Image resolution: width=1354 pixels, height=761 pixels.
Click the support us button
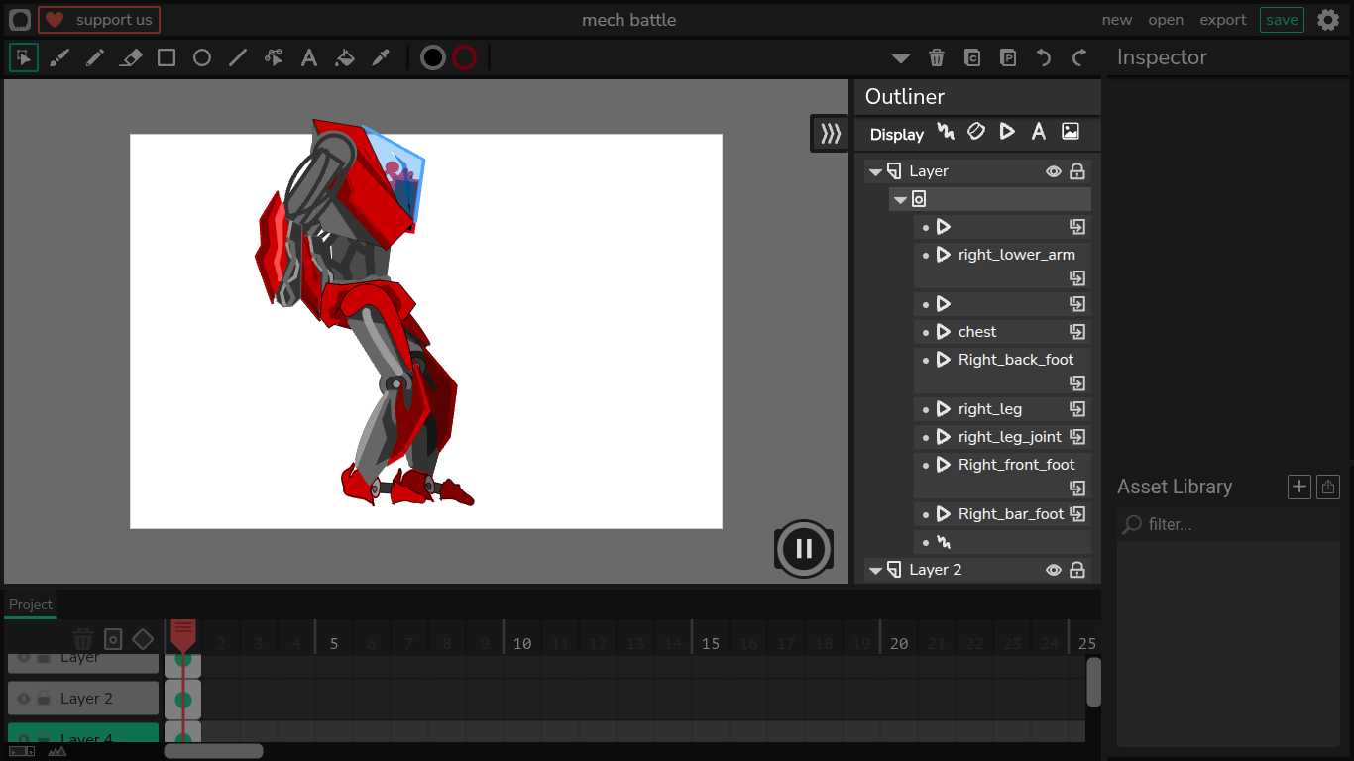[x=99, y=20]
